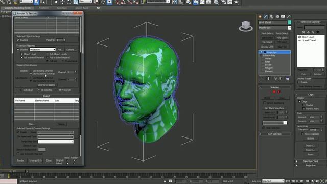The width and height of the screenshot is (327, 184).
Task: Click Play Animation button in playback controls
Action: pos(297,181)
